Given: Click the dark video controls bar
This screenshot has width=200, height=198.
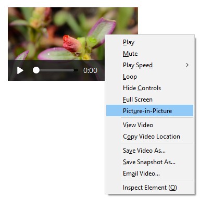Looking at the screenshot, I should click(x=56, y=70).
